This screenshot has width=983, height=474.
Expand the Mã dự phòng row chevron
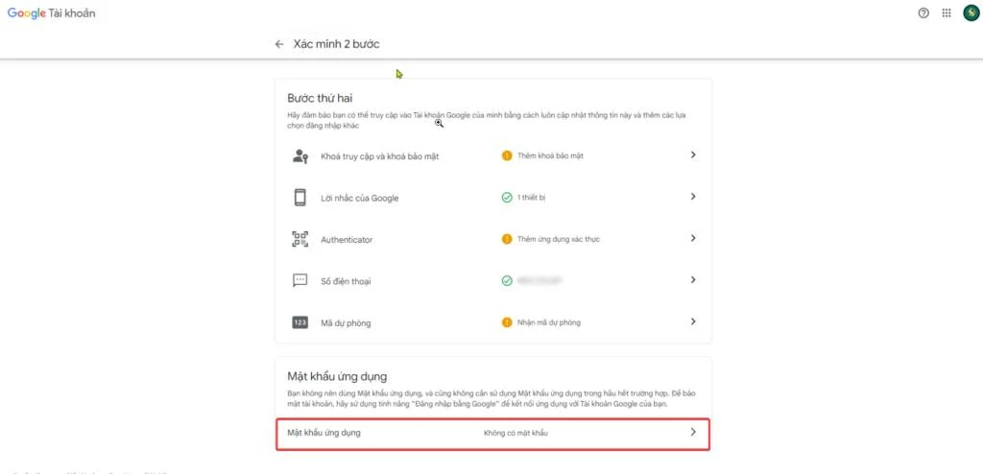[693, 322]
